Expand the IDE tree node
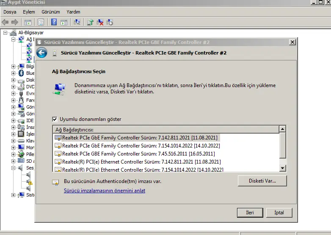The width and height of the screenshot is (331, 235). 13,120
